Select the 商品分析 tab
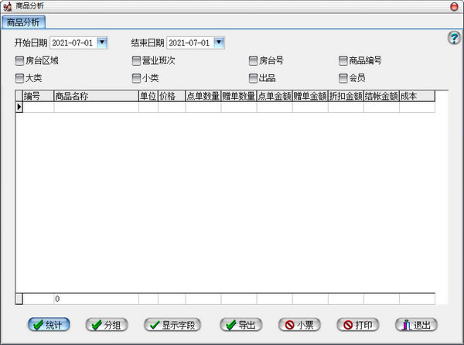Image resolution: width=464 pixels, height=345 pixels. (x=26, y=22)
